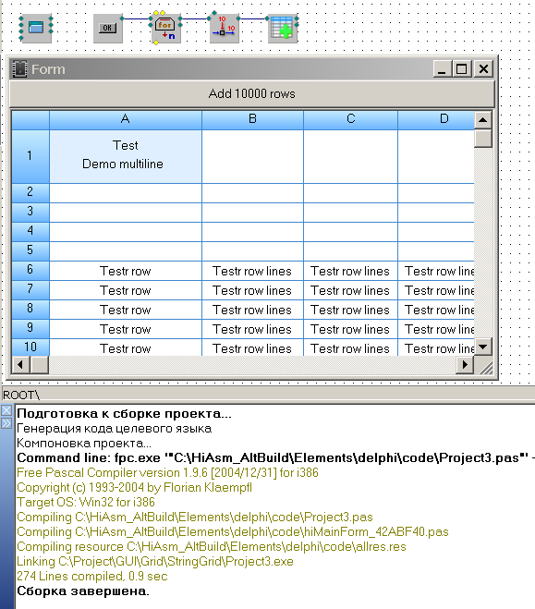Select column header C
535x609 pixels.
coord(350,119)
